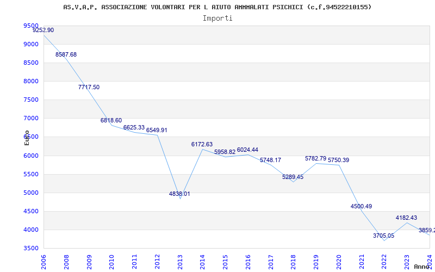Click the 2021 x-axis year label

362,262
